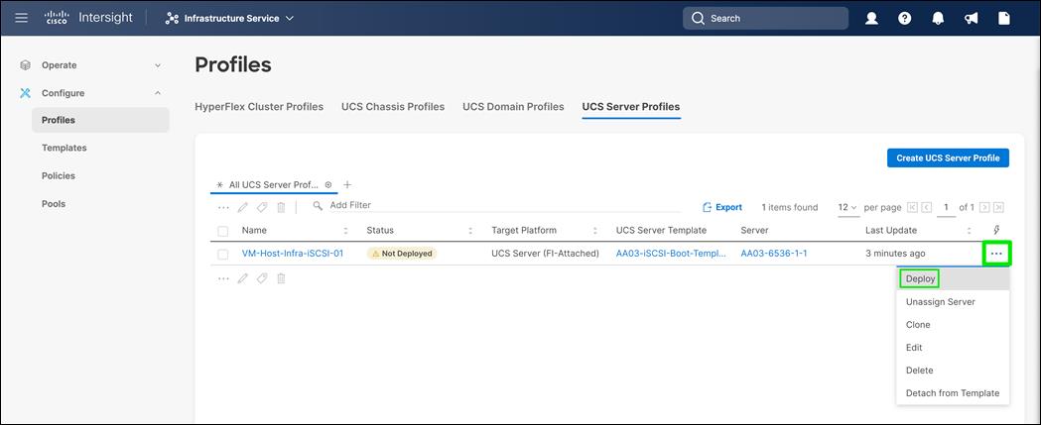
Task: Click the bottom toolbar pencil edit icon
Action: pyautogui.click(x=243, y=278)
